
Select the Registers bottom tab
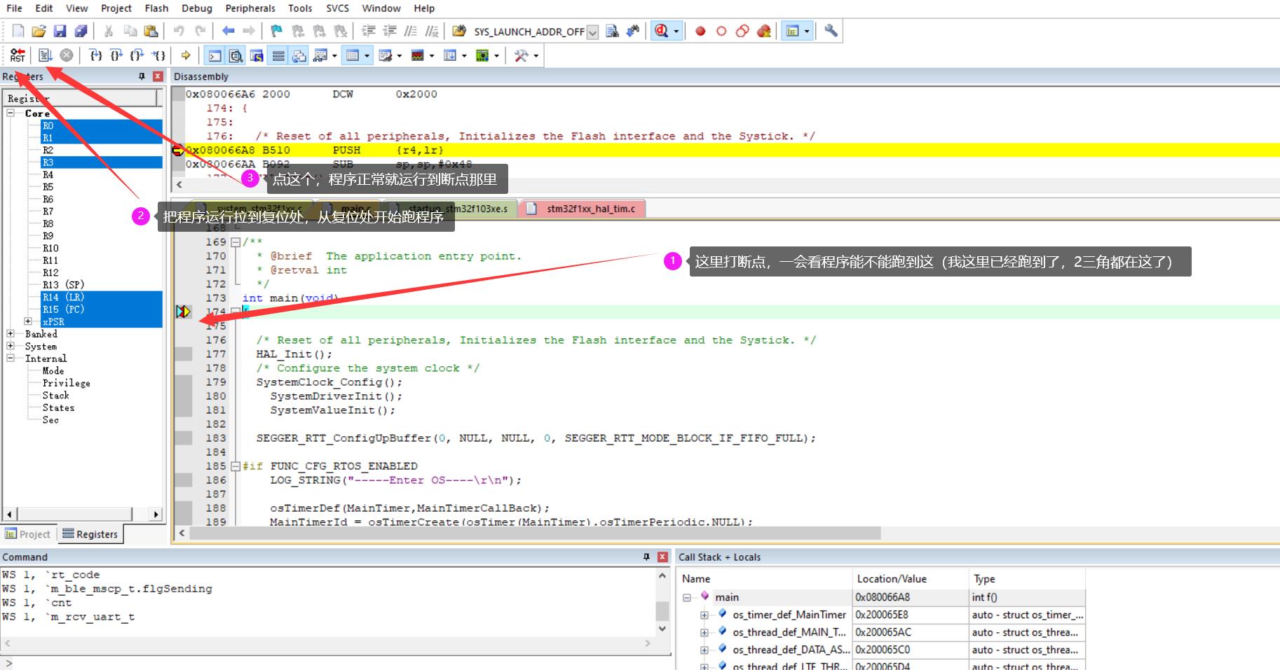click(x=90, y=534)
